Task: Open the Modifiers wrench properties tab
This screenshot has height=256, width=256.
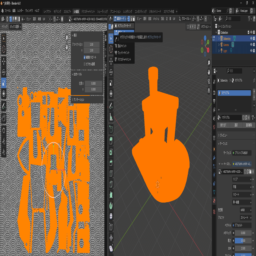Action: (214, 157)
